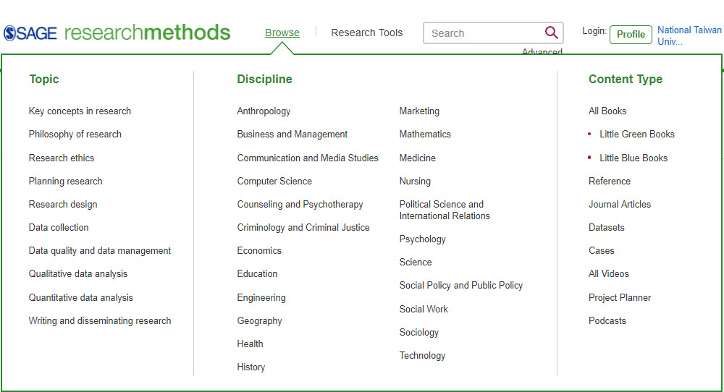
Task: Choose Criminology and Criminal Justice discipline
Action: coord(303,227)
